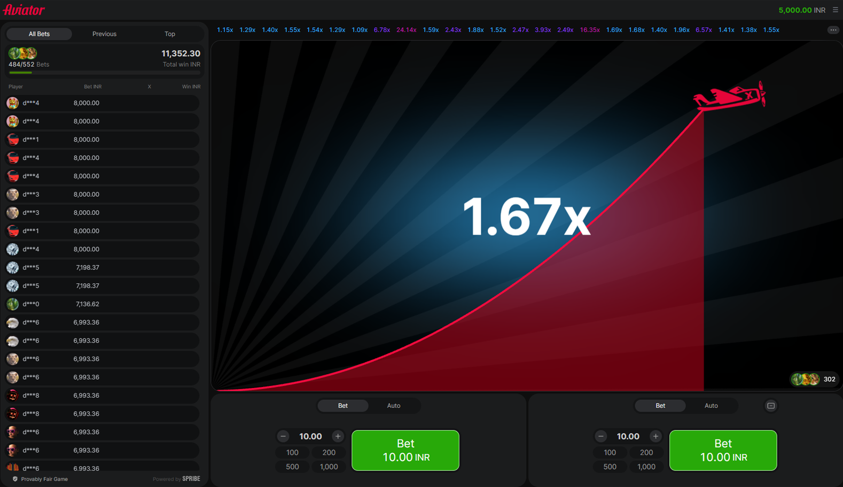
Task: Place the 10.00 INR bet on left panel
Action: tap(405, 450)
